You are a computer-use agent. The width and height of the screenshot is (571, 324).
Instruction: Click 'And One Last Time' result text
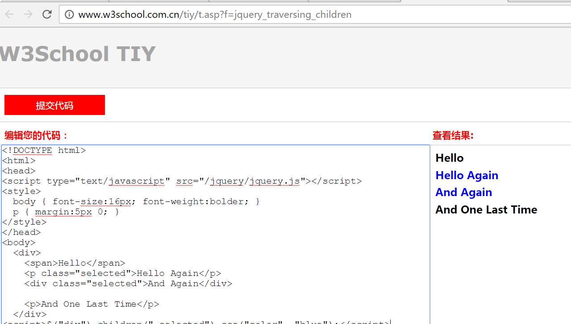coord(486,210)
